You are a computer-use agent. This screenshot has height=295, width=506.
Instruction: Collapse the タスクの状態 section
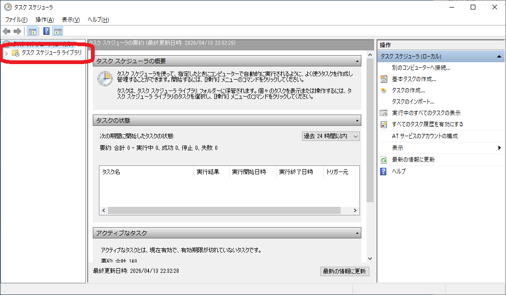(357, 121)
